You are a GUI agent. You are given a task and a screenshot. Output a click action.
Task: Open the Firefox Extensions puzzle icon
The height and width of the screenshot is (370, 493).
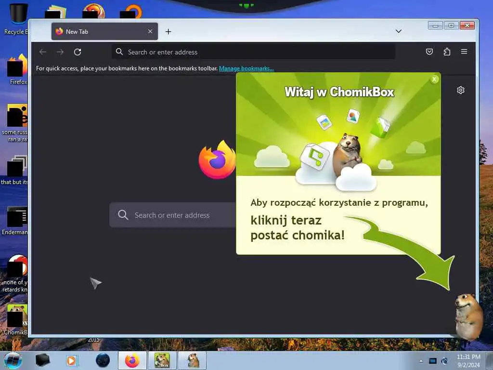coord(447,52)
